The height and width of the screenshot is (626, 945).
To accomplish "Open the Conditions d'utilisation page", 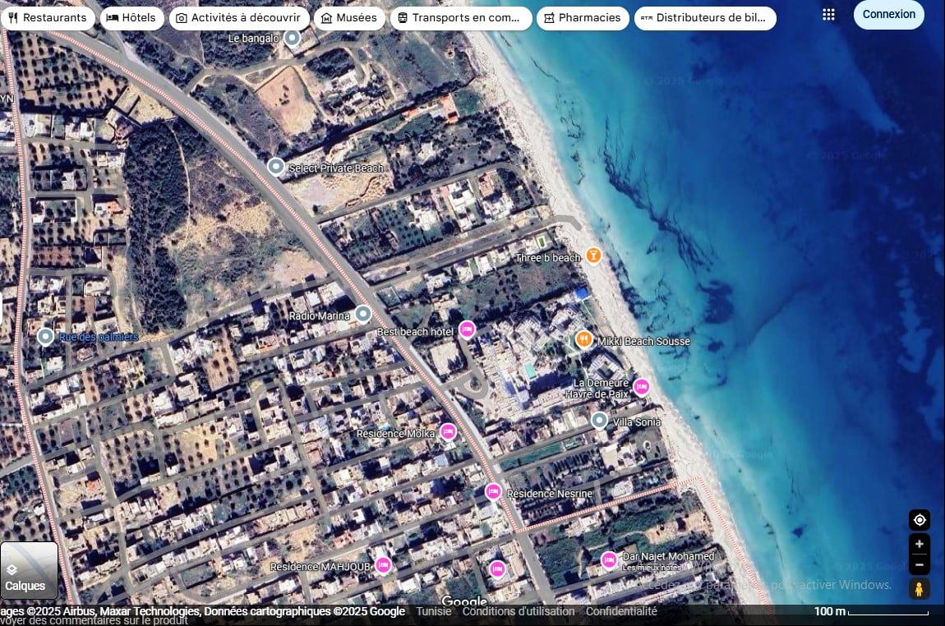I will click(519, 611).
